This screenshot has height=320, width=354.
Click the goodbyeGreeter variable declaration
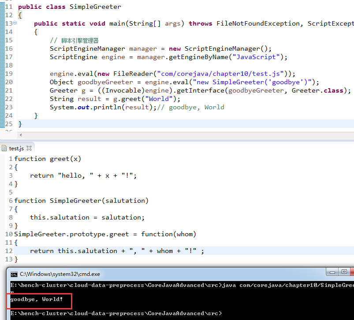(105, 82)
